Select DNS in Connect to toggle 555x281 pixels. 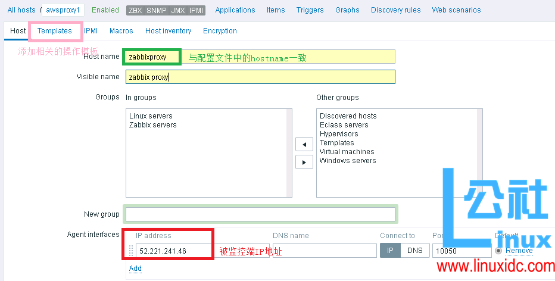[x=415, y=251]
